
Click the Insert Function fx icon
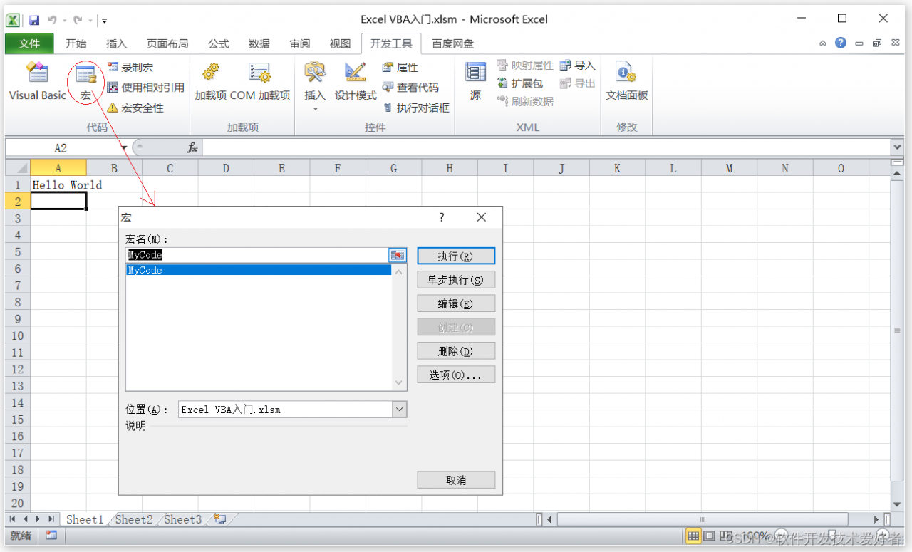pyautogui.click(x=192, y=147)
